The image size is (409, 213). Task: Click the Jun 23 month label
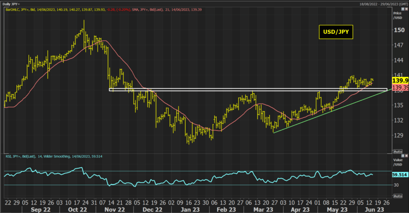[x=374, y=210]
